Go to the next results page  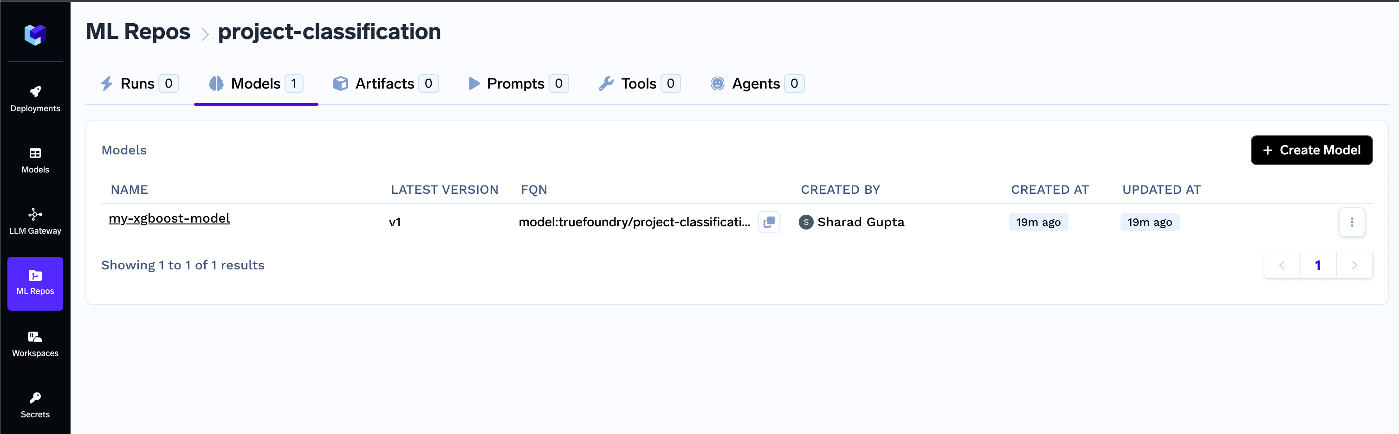[x=1354, y=265]
